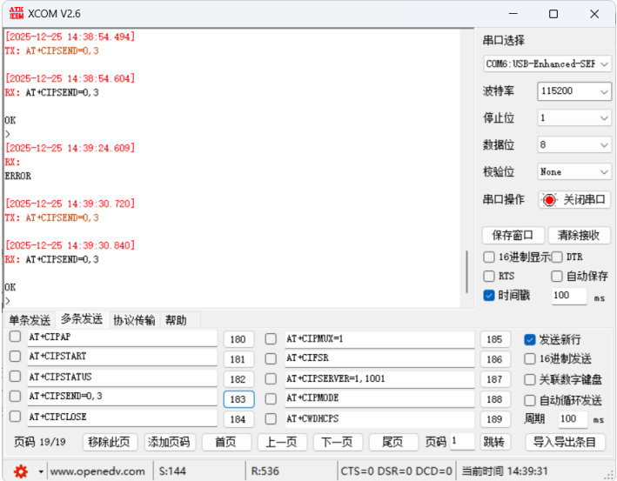Viewport: 617px width, 481px height.
Task: Uncheck the 发送新行 send newline checkbox
Action: [x=530, y=339]
